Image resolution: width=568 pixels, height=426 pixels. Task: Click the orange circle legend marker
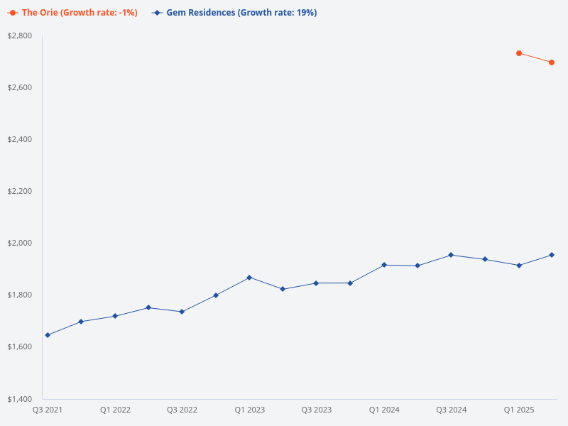(13, 13)
